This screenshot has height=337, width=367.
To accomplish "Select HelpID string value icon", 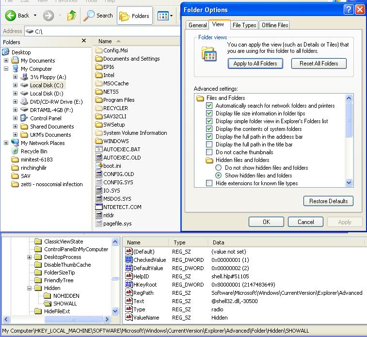I will (x=129, y=276).
